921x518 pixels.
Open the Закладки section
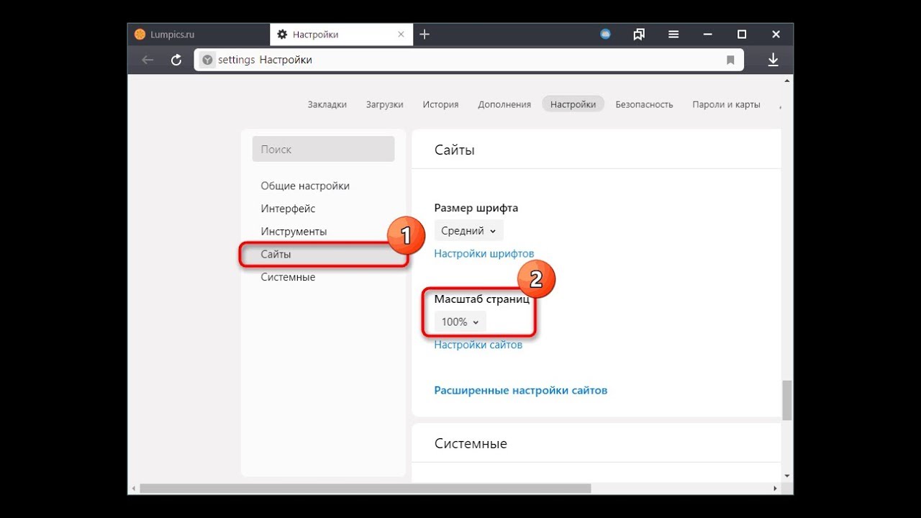pos(327,104)
